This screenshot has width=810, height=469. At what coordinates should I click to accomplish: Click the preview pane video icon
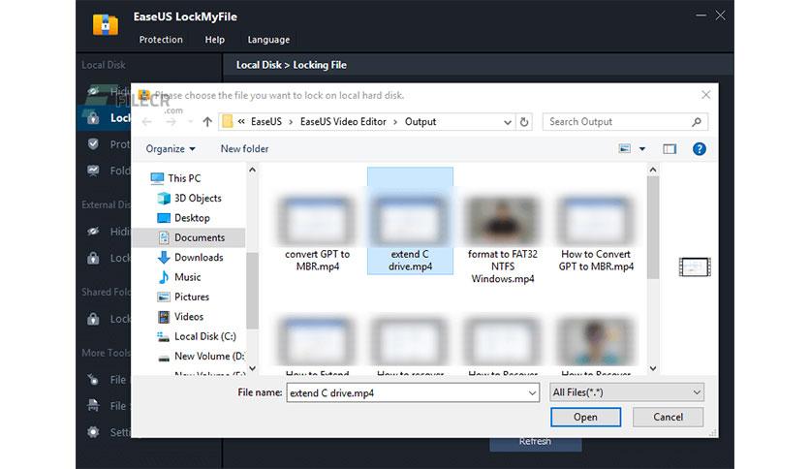click(x=695, y=267)
